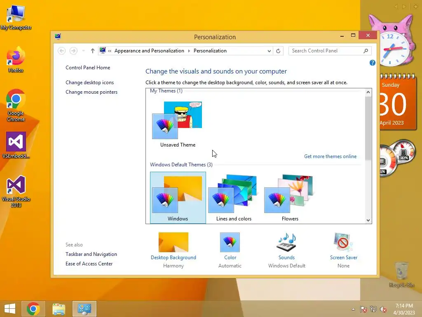422x317 pixels.
Task: Click theme list scroll up arrow
Action: tap(368, 92)
